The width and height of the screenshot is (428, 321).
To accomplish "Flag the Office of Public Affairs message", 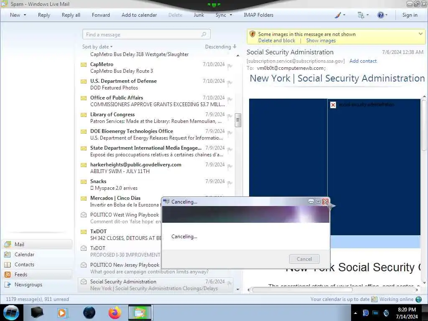I will coord(230,99).
